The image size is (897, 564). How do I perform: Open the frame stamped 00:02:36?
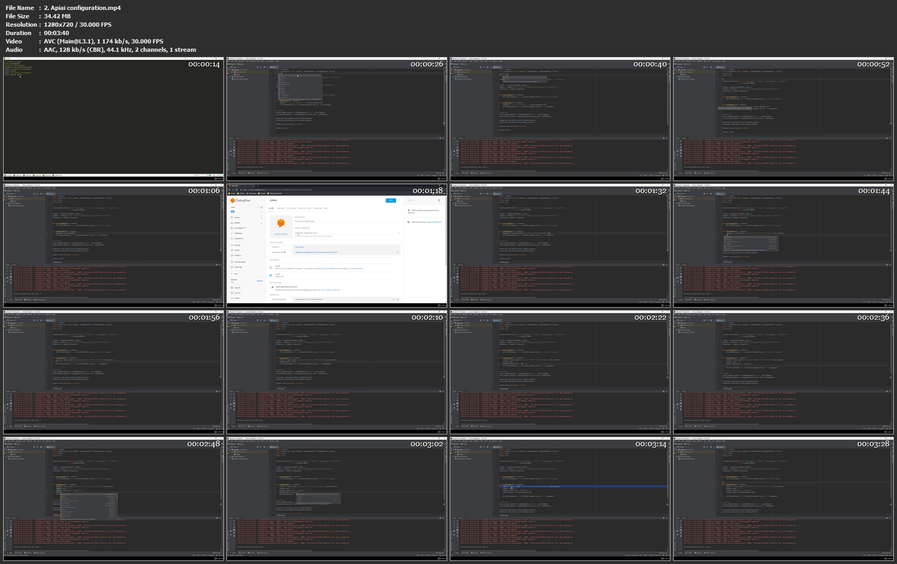784,372
